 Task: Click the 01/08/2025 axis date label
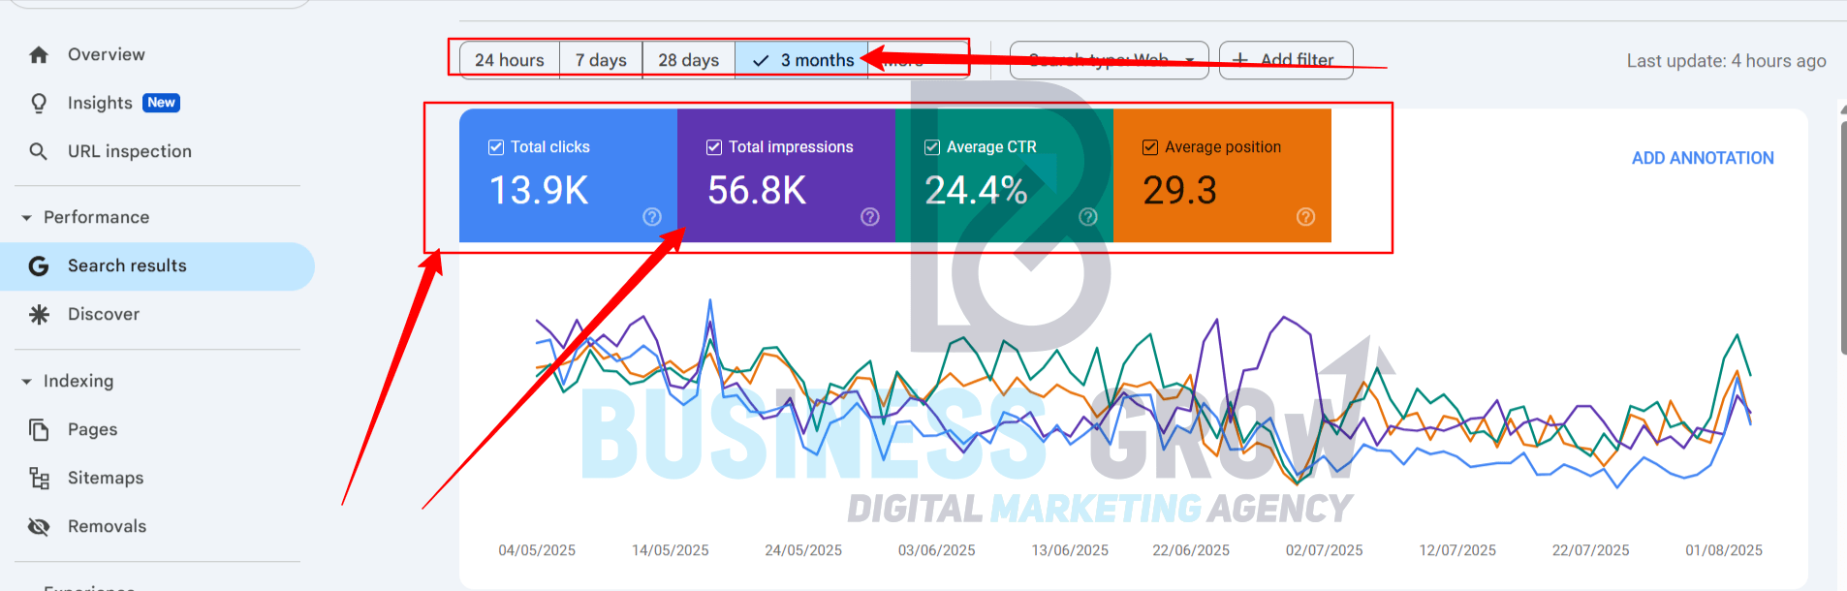tap(1724, 550)
